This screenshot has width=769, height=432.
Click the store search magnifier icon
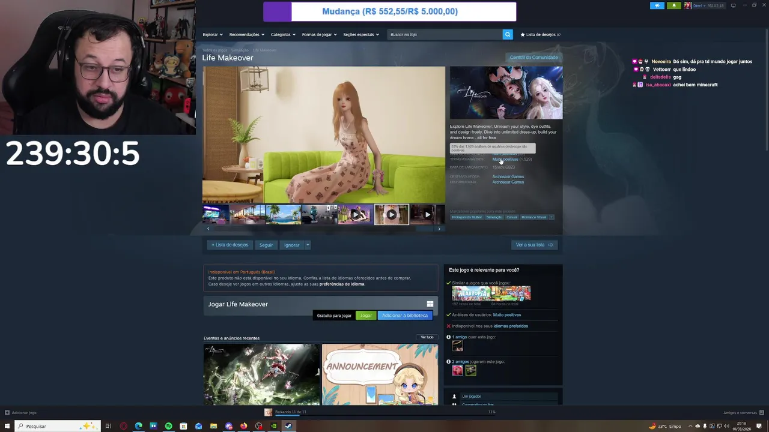(x=508, y=34)
